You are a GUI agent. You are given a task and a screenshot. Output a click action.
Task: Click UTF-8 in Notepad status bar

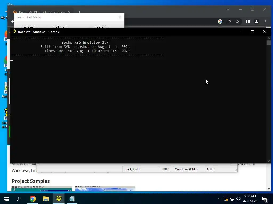[211, 169]
